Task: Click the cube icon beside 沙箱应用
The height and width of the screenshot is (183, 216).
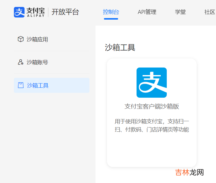Action: point(21,39)
